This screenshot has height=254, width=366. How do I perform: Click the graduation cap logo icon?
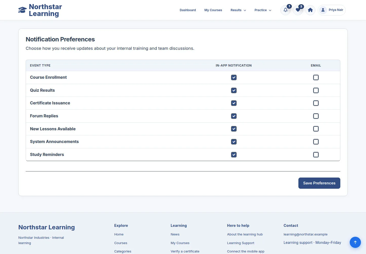[22, 10]
